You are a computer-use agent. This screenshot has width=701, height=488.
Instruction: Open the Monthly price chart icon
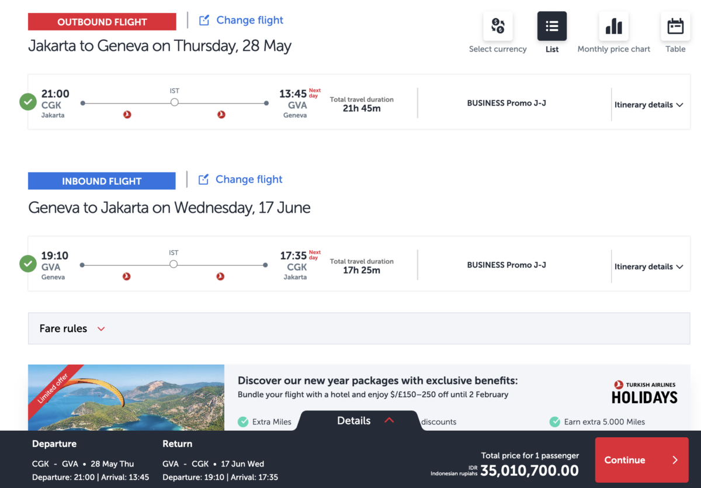[613, 26]
